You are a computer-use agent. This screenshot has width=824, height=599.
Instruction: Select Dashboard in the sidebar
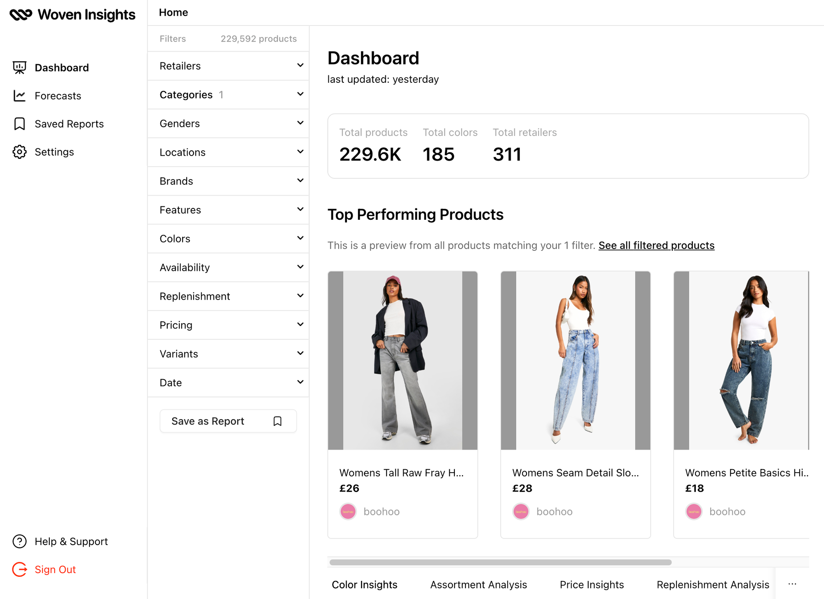click(x=61, y=68)
